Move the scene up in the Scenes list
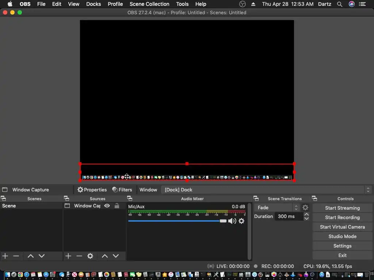The image size is (374, 280). click(x=31, y=256)
